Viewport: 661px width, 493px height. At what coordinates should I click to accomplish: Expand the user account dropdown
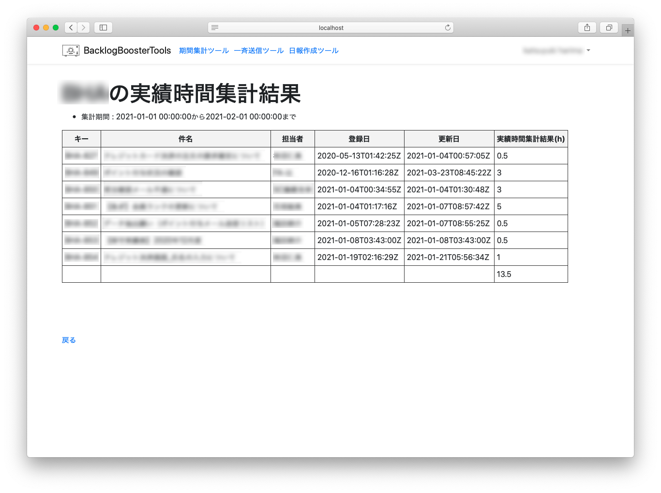(556, 51)
